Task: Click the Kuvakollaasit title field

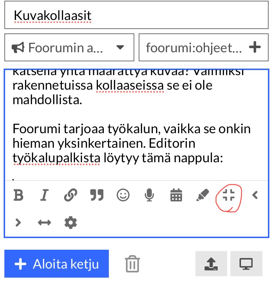Action: tap(136, 16)
